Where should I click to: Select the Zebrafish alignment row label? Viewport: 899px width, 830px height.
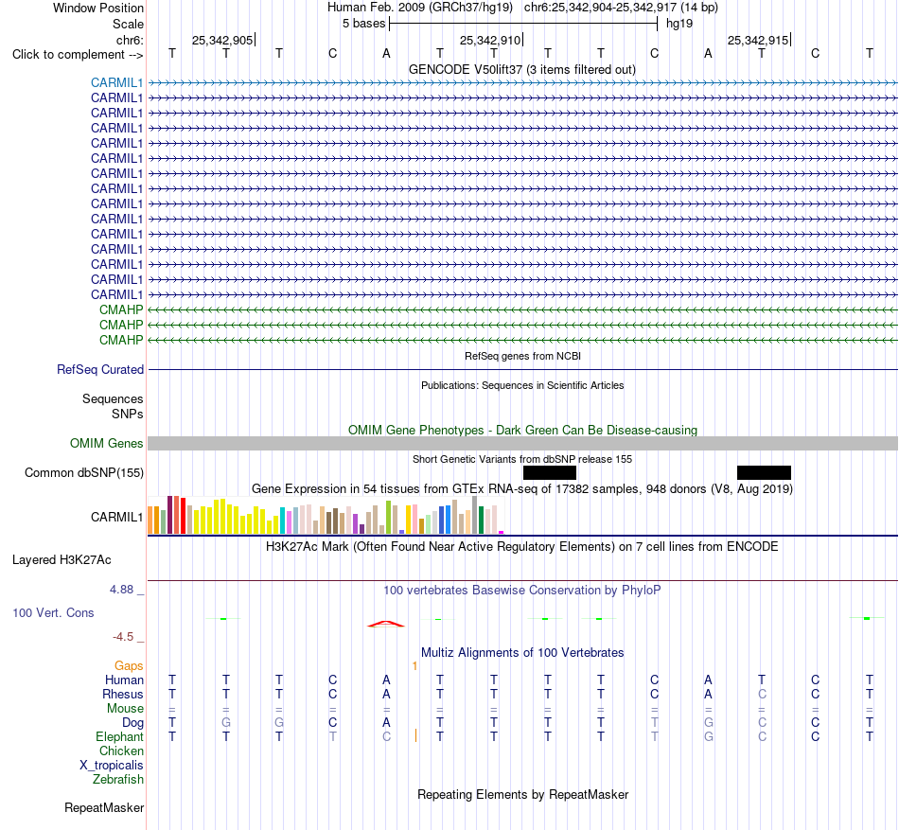point(118,780)
